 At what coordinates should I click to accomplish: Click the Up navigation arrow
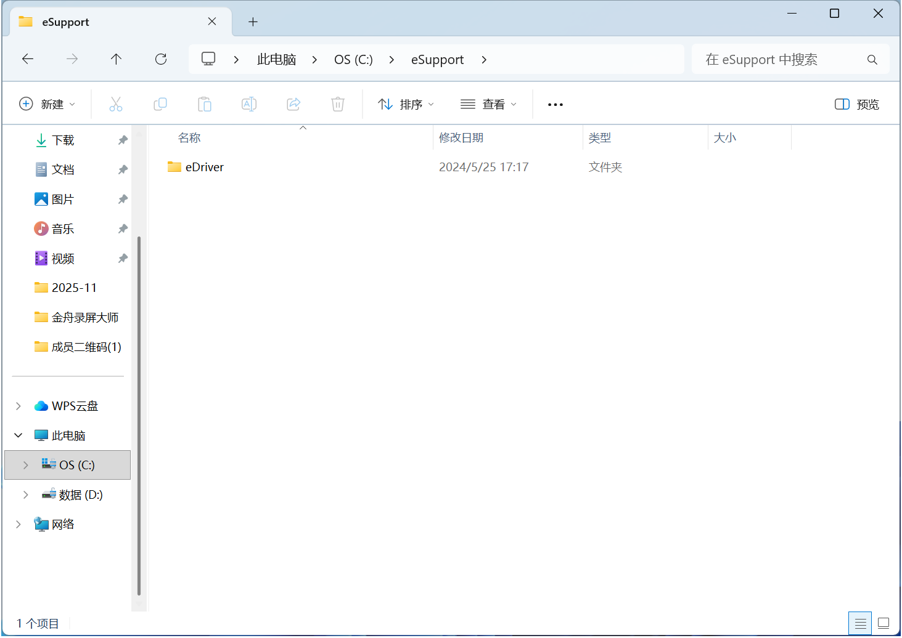[116, 59]
